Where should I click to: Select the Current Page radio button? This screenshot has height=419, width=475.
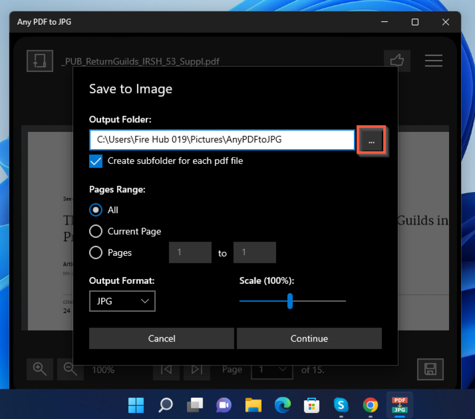[96, 231]
